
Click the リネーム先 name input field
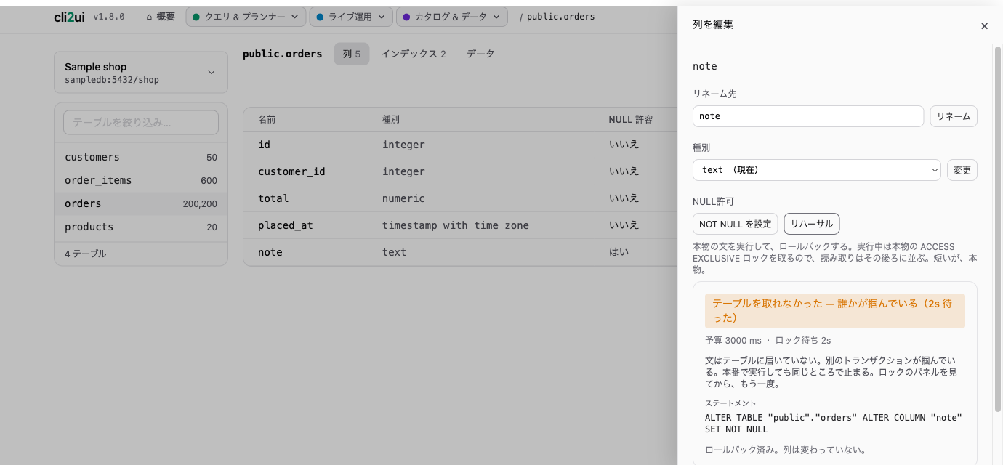[808, 116]
